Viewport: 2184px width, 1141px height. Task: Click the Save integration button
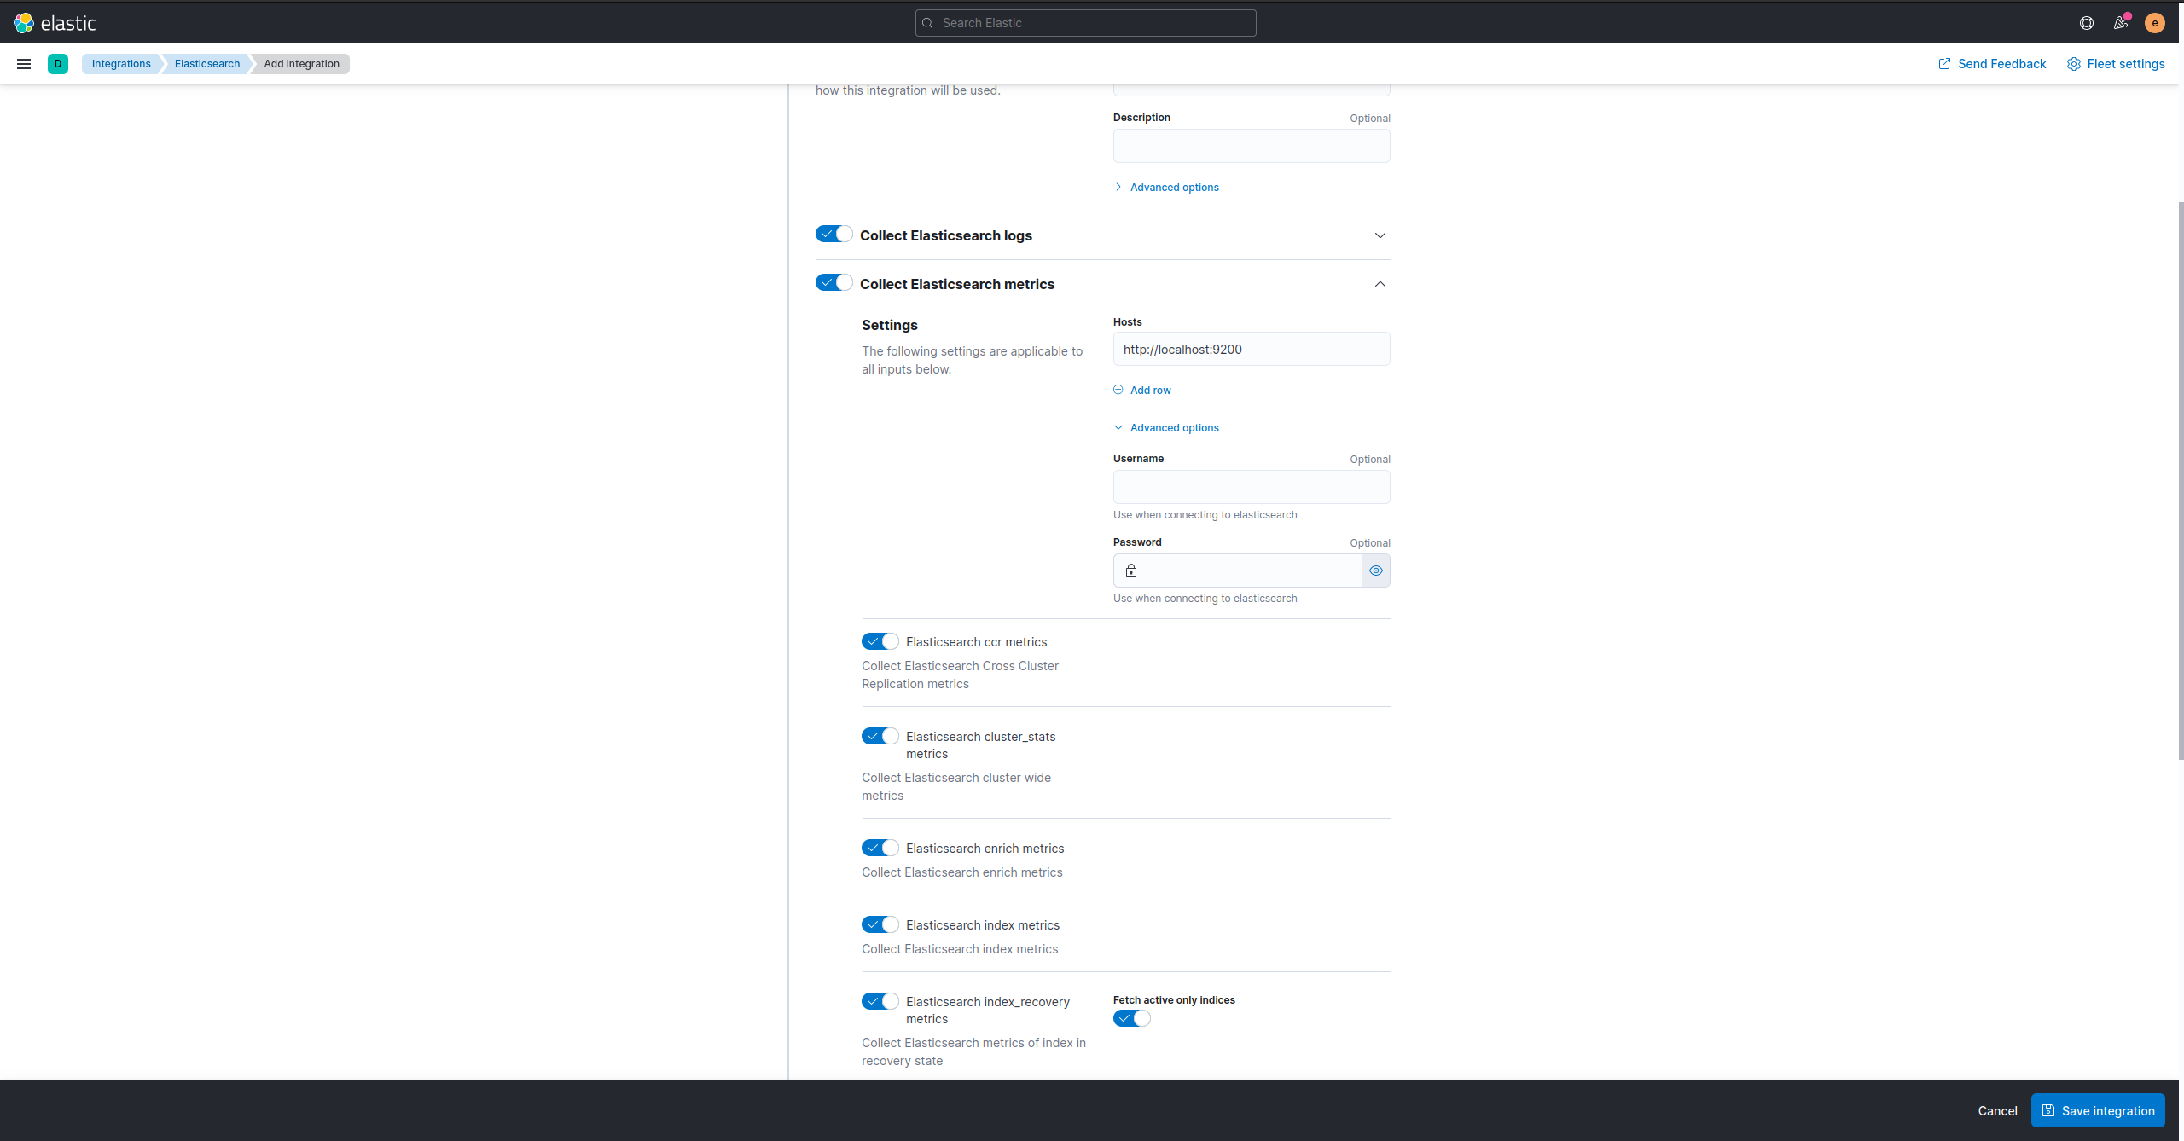(2098, 1110)
